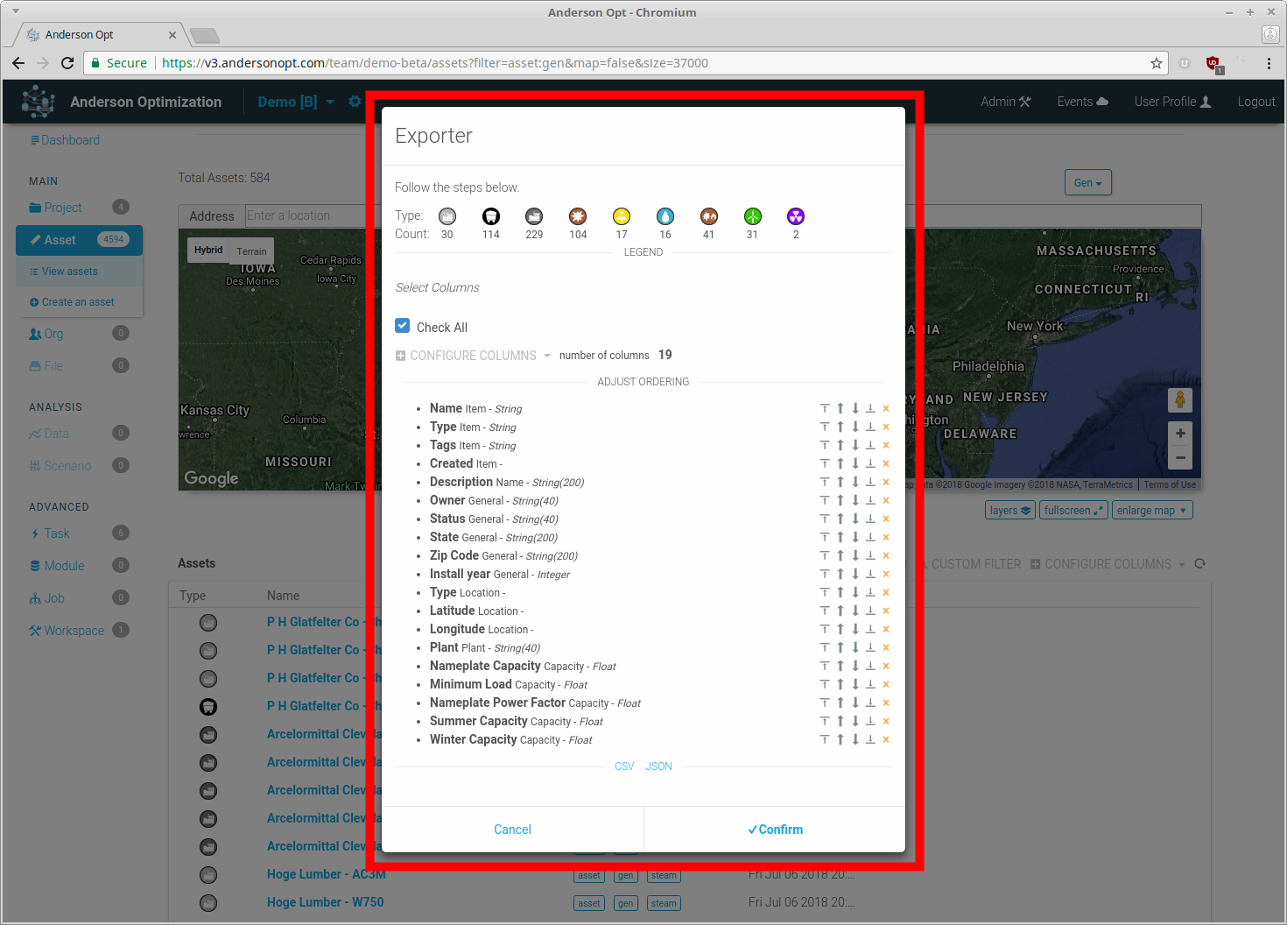Send the Zip Code column to the bottom
Screen dimensions: 1287x925
coord(870,555)
